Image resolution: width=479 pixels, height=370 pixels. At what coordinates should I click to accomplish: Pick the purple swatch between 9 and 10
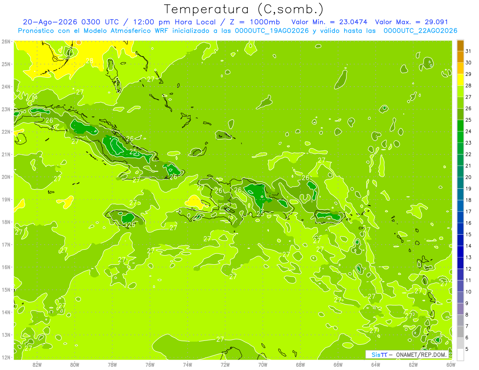[x=460, y=297]
